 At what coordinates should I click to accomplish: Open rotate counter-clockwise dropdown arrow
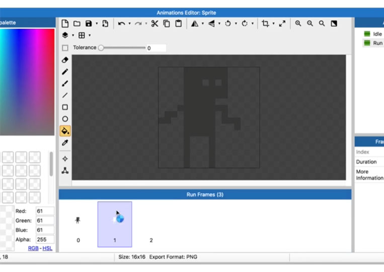pyautogui.click(x=236, y=24)
